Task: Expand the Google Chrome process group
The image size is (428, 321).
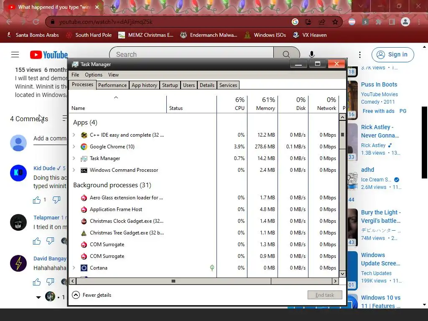Action: pos(74,147)
